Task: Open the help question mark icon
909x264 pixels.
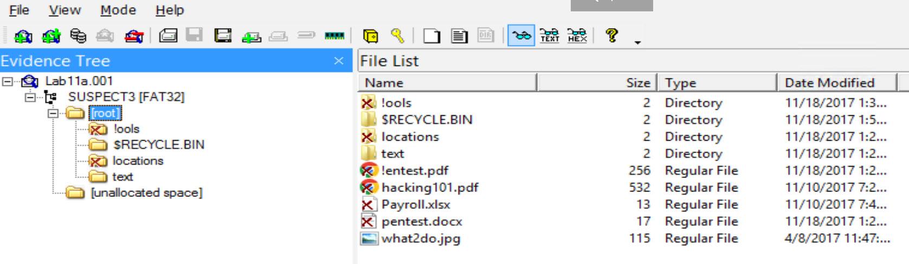Action: point(612,36)
